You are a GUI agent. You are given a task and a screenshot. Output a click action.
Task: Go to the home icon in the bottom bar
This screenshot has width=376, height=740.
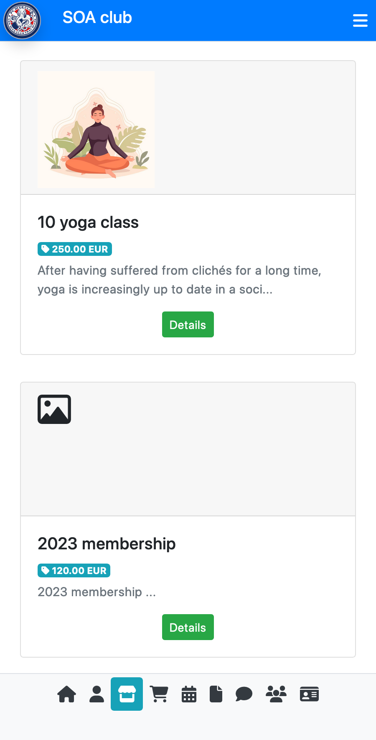coord(66,694)
